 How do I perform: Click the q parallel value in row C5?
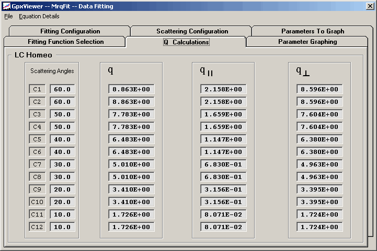[x=223, y=139]
